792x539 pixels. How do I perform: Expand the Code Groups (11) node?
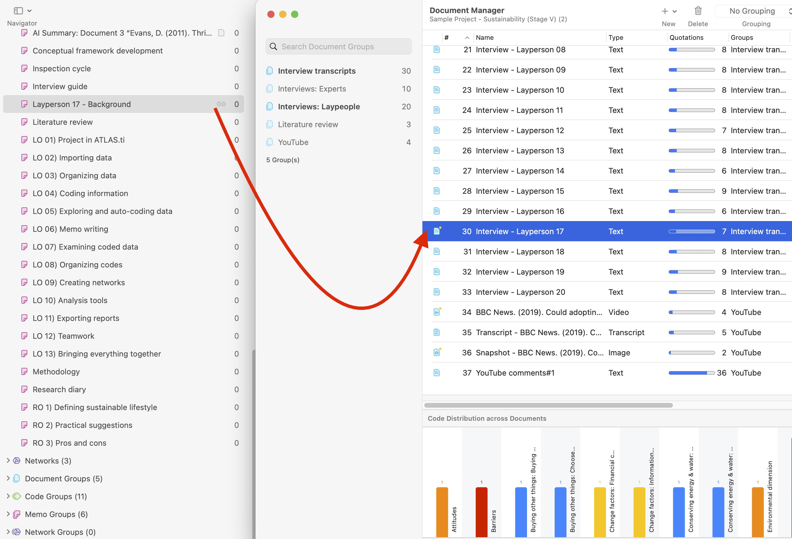(x=8, y=496)
